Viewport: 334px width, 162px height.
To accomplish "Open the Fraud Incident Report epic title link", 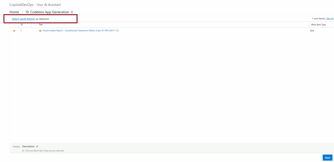I will (81, 31).
